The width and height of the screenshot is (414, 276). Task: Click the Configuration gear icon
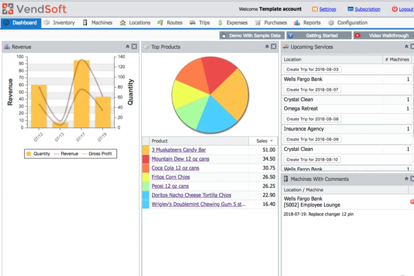pos(331,23)
